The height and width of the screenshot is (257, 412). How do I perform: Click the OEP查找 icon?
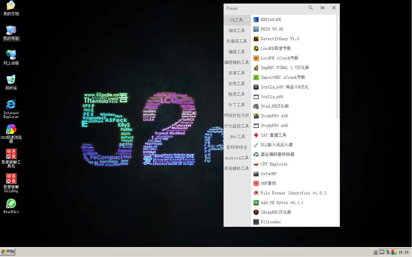point(256,183)
